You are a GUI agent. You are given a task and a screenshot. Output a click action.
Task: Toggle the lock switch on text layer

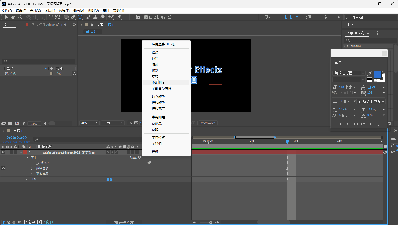point(15,152)
